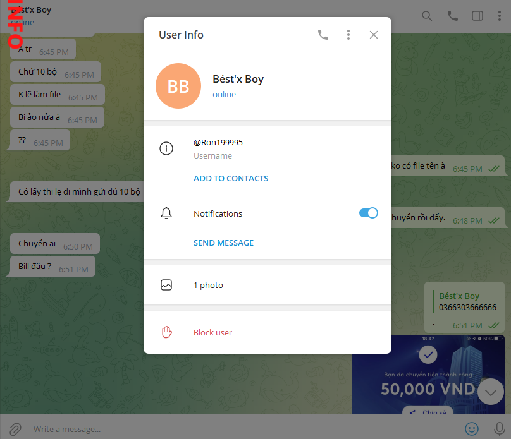This screenshot has width=511, height=439.
Task: Click the photo gallery icon
Action: 166,285
